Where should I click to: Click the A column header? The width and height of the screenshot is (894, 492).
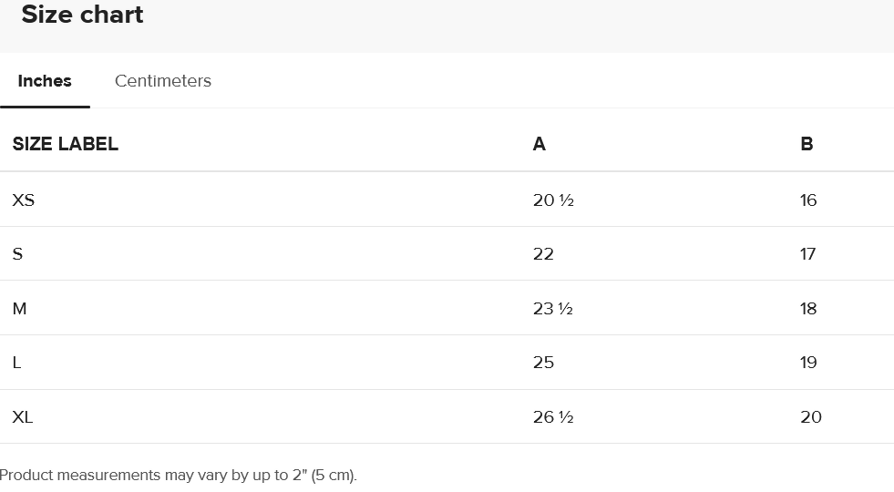pos(539,144)
